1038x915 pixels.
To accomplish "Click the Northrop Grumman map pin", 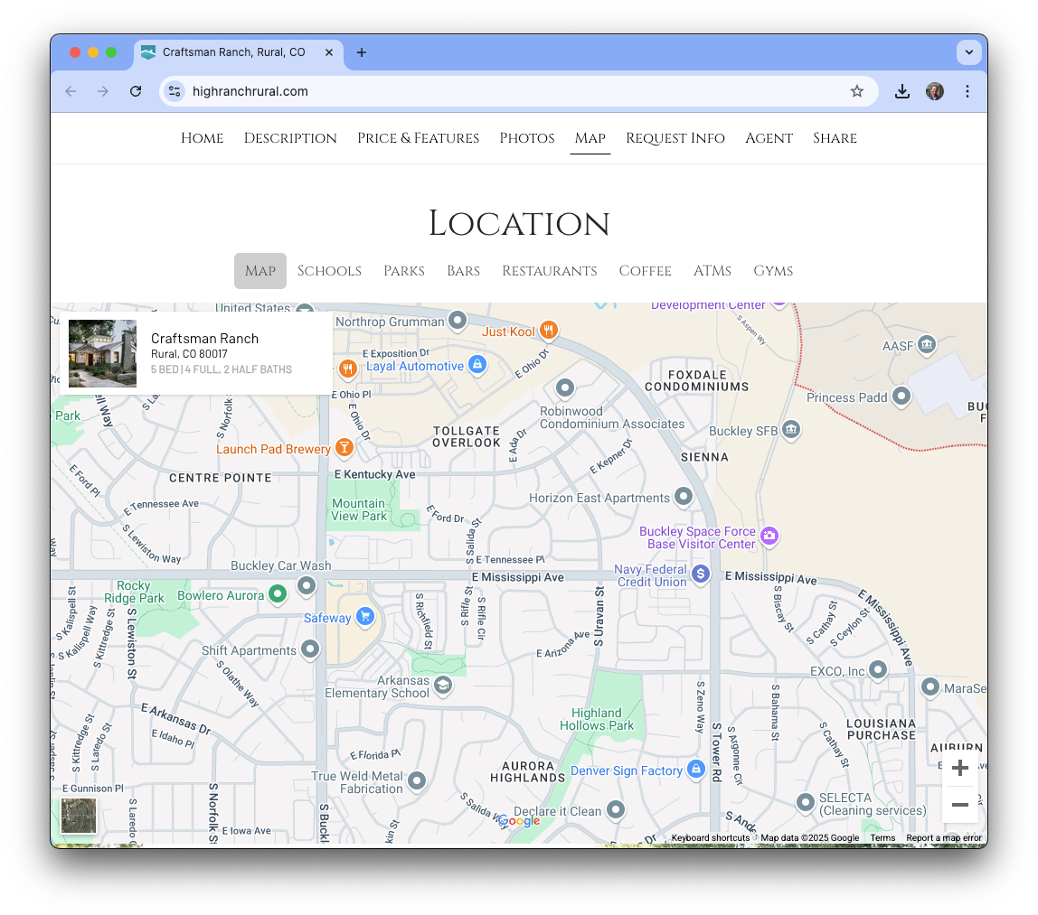I will tap(458, 320).
